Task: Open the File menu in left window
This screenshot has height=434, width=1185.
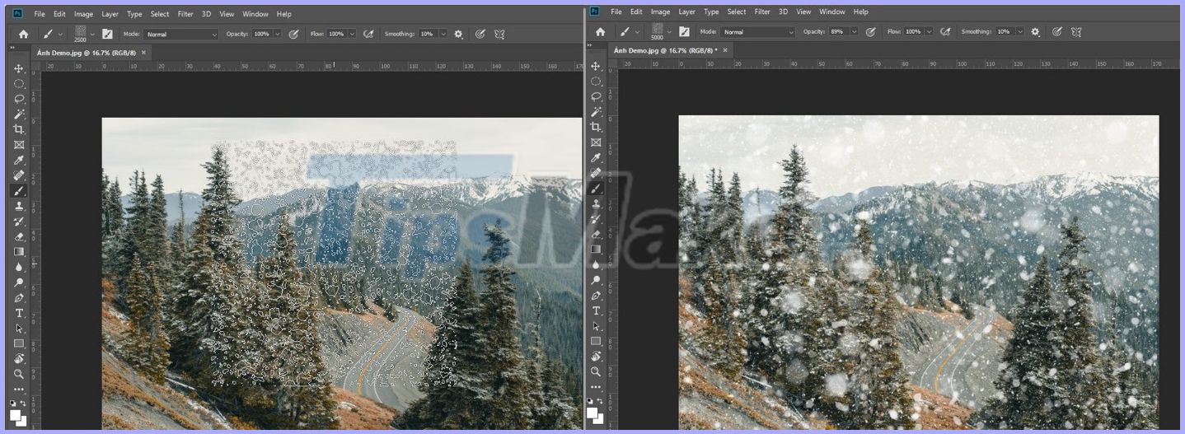Action: (40, 14)
